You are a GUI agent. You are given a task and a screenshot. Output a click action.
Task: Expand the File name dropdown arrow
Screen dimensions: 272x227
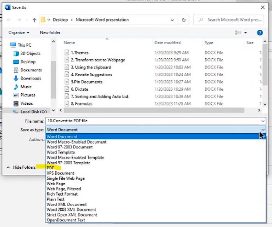(x=263, y=121)
